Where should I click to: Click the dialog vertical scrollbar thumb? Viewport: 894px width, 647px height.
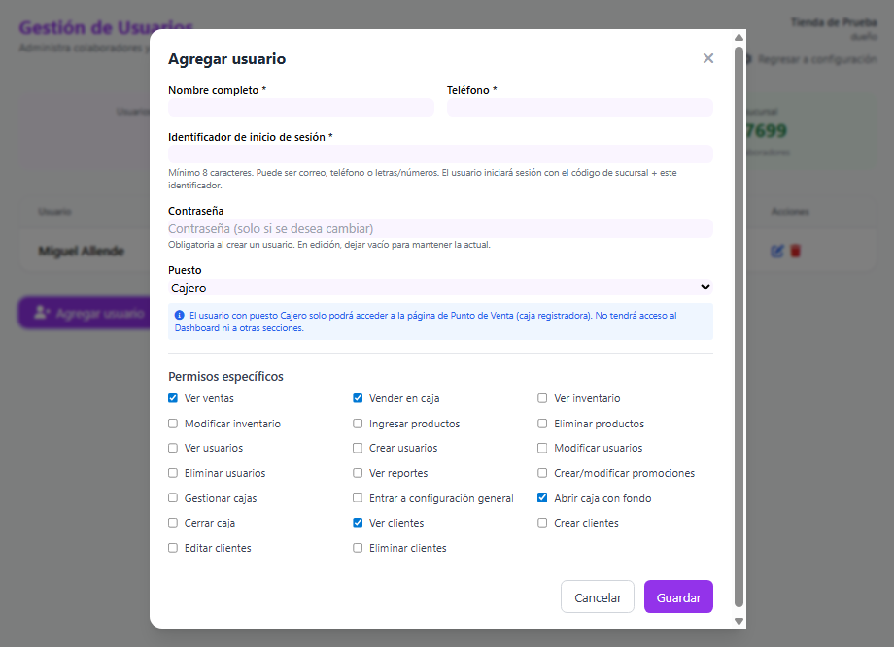(x=739, y=327)
